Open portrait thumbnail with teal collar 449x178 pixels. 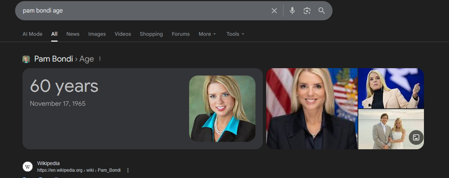[222, 109]
